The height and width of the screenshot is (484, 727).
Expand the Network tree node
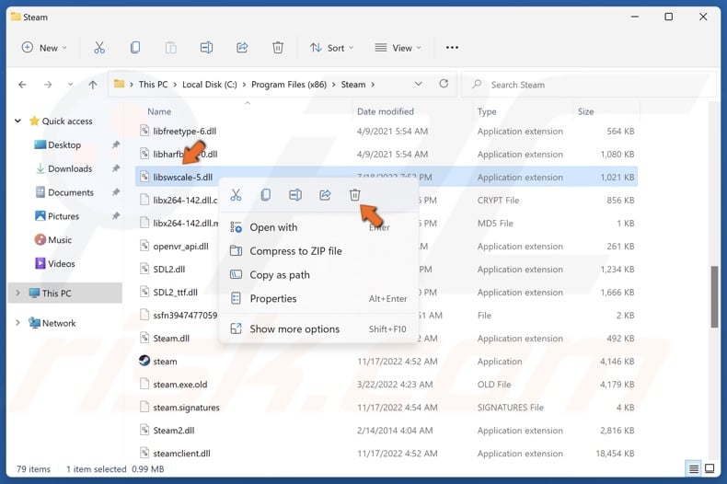click(x=17, y=323)
